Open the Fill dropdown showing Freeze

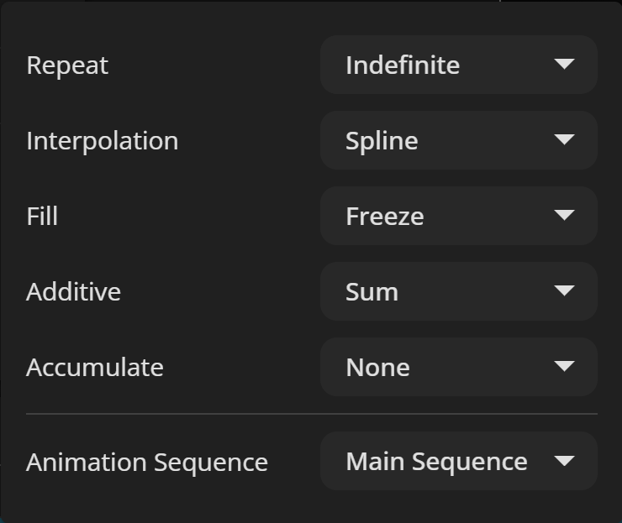(x=458, y=216)
